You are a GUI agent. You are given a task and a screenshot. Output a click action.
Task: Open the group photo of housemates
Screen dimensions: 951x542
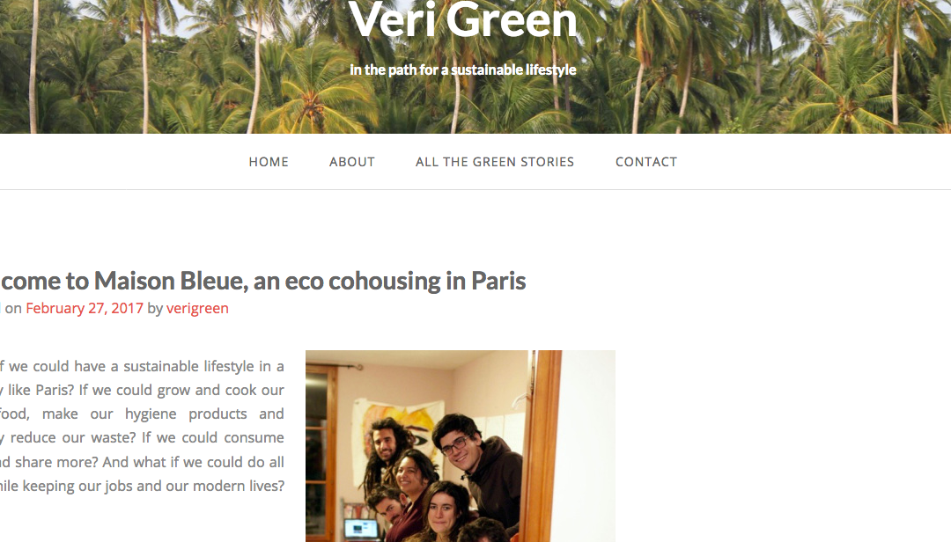[461, 445]
